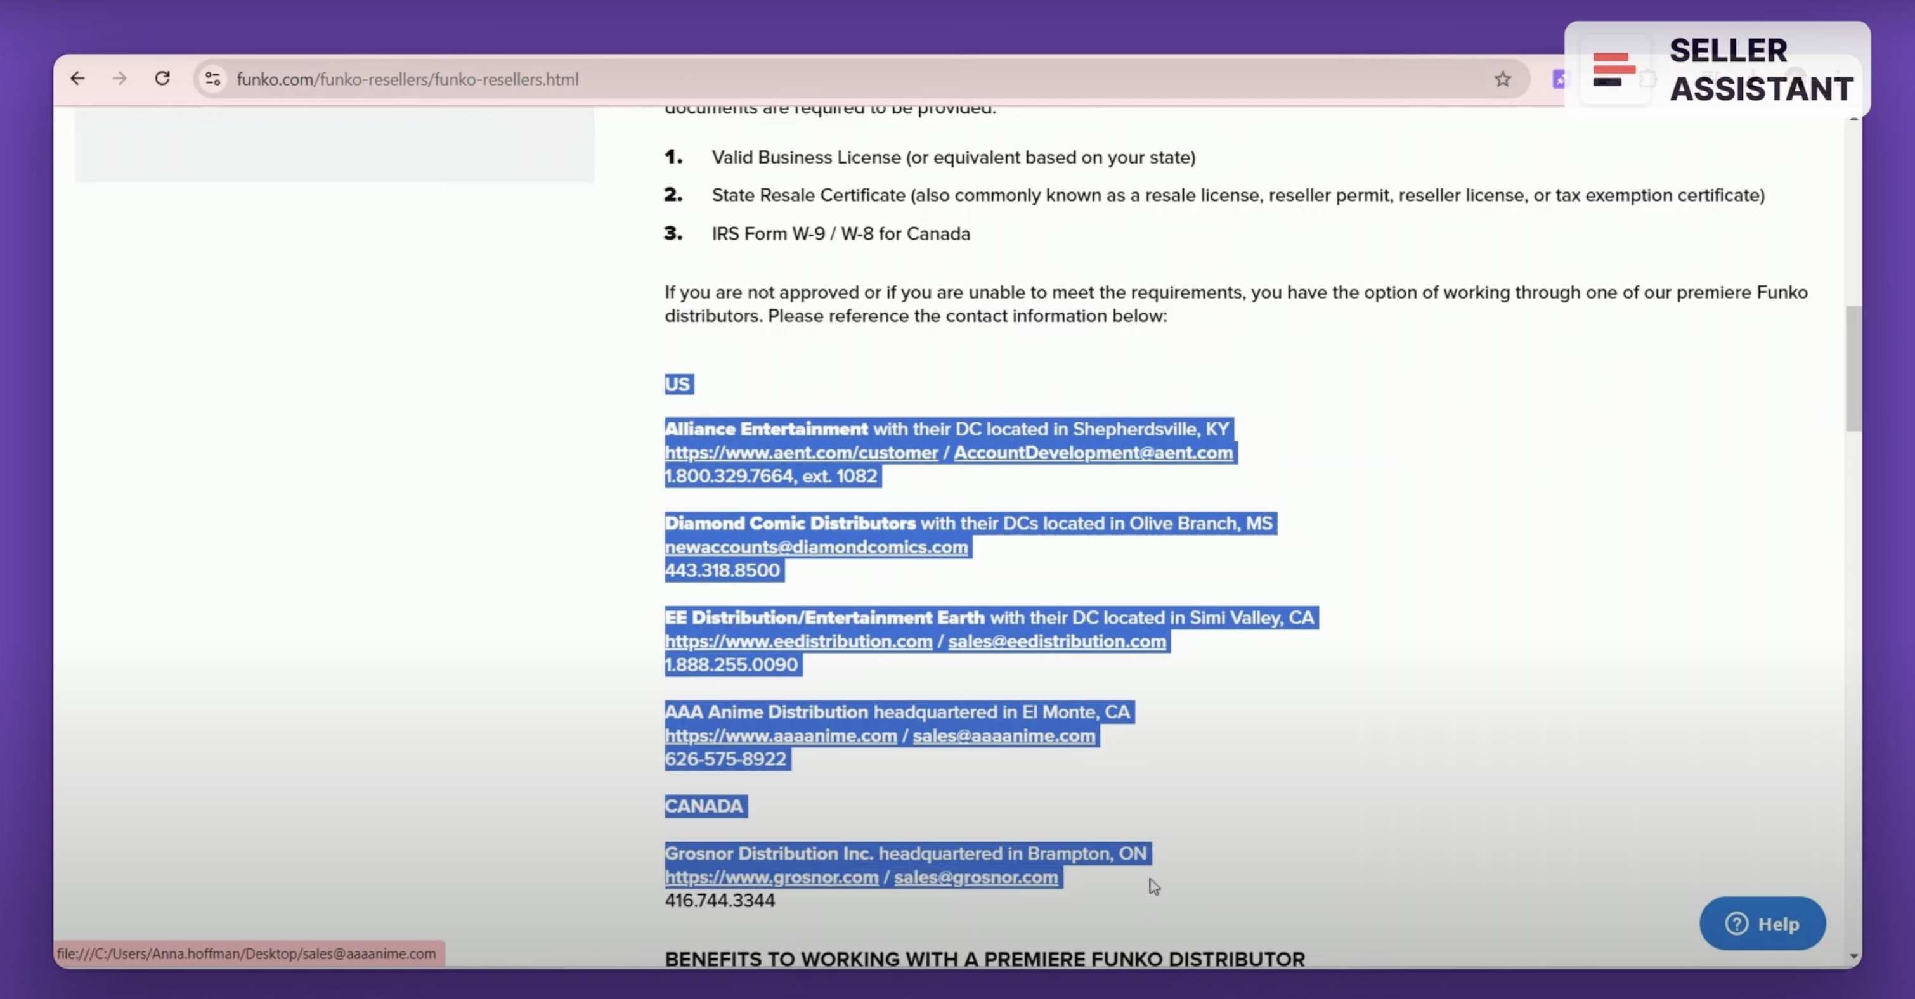Viewport: 1915px width, 999px height.
Task: Click the browser back arrow
Action: [77, 79]
